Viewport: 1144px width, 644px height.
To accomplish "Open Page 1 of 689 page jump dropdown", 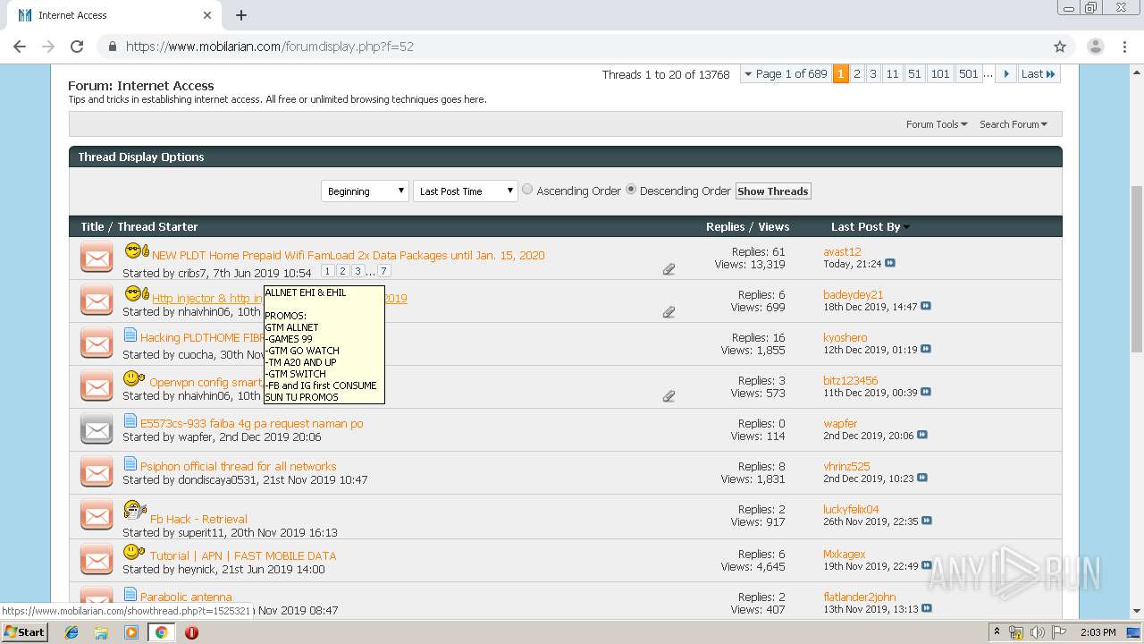I will coord(785,74).
